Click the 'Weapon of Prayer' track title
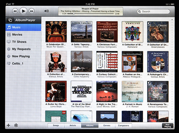Screen dimensions: 179x133 (90, 9)
